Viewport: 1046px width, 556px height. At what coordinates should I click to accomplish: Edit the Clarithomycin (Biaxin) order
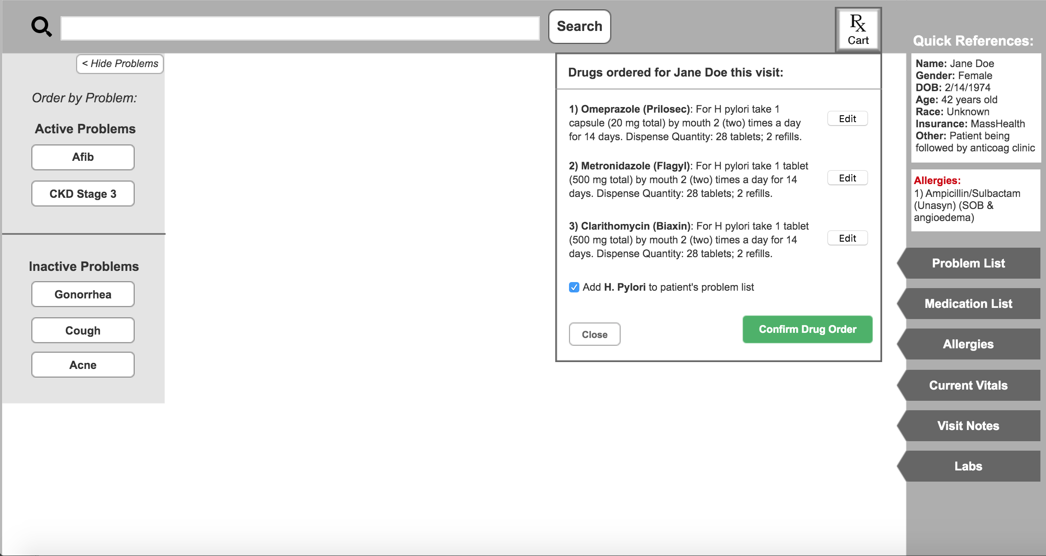[x=847, y=238]
